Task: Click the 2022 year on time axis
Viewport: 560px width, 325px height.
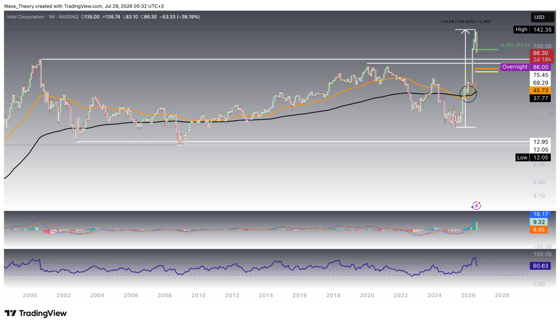Action: pyautogui.click(x=401, y=295)
